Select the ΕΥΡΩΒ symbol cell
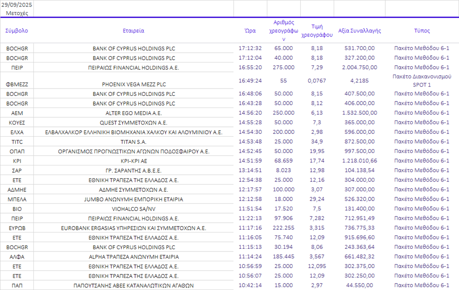Screen dimensions: 459x290 pos(17,228)
